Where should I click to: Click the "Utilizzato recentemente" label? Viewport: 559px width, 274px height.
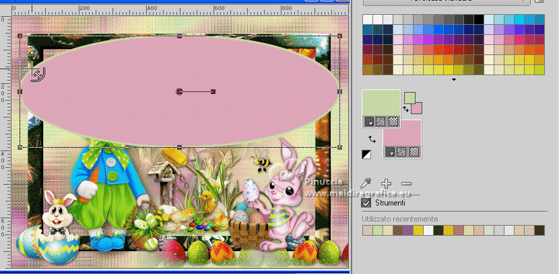click(400, 219)
